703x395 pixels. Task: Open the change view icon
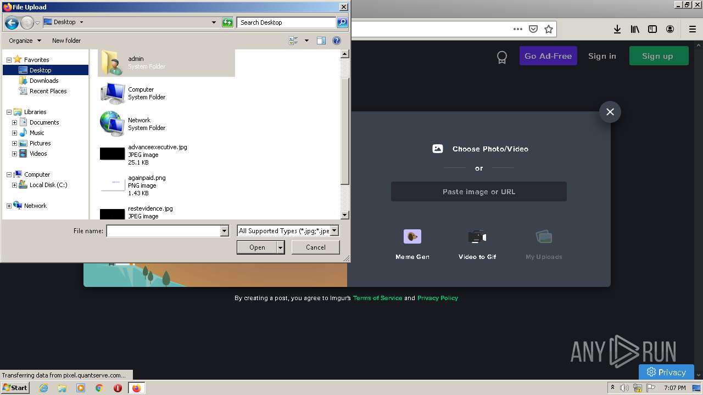[x=294, y=41]
